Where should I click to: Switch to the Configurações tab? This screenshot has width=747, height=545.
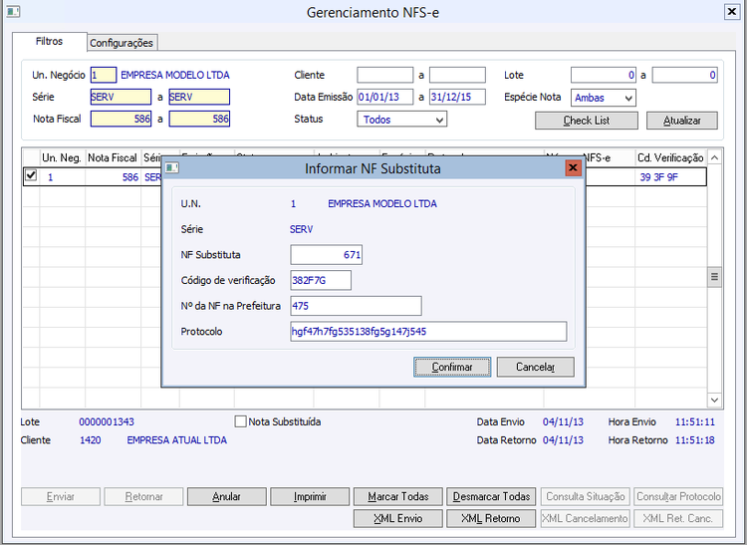(x=122, y=43)
